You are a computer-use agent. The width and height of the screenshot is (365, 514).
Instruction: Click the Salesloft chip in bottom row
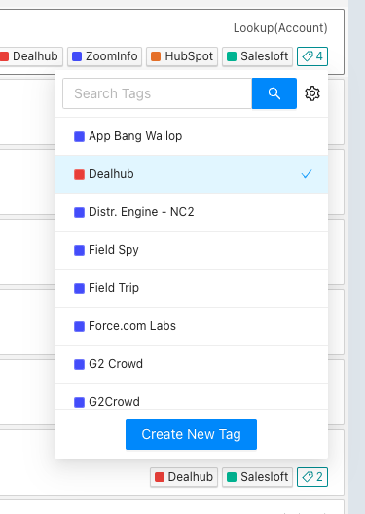(257, 477)
